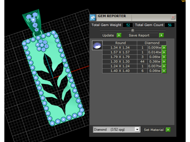The width and height of the screenshot is (190, 142).
Task: Click the count 44 cell
Action: (142, 62)
